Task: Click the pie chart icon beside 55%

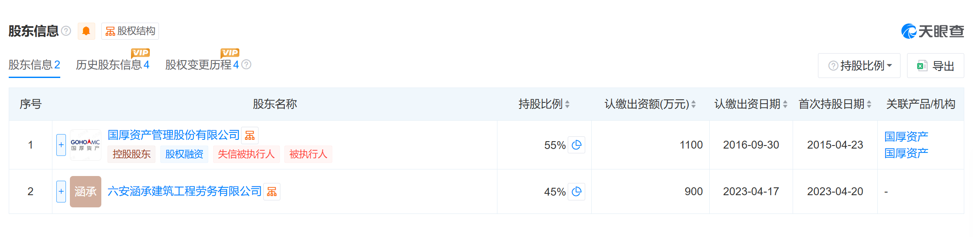Action: tap(576, 145)
